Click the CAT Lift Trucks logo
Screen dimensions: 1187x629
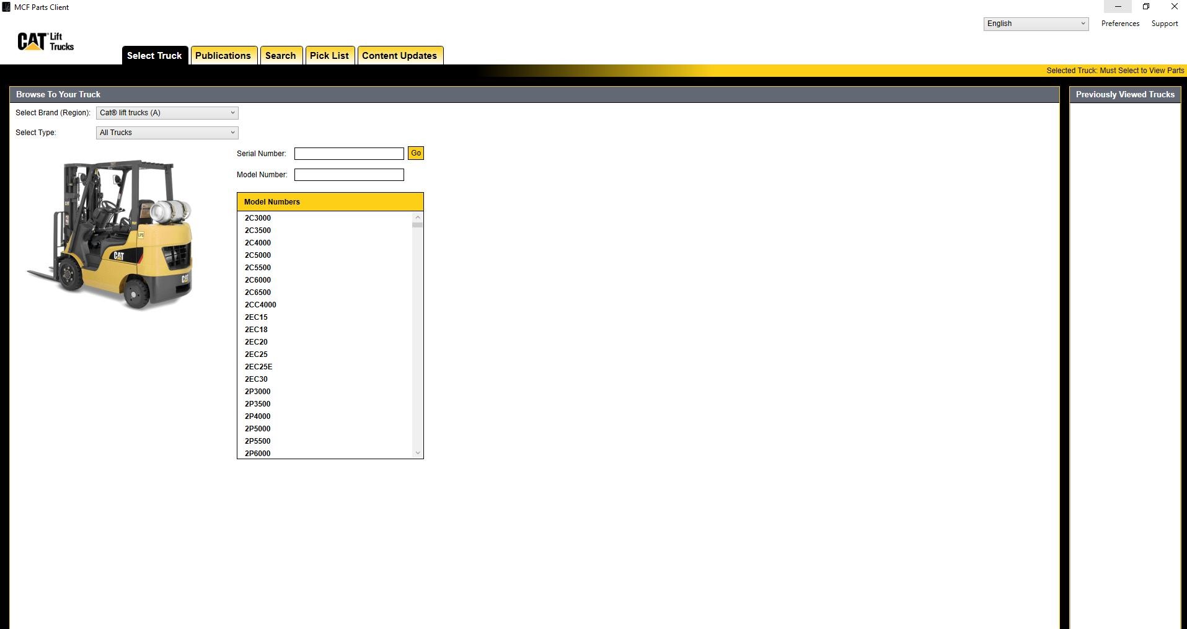[x=46, y=42]
